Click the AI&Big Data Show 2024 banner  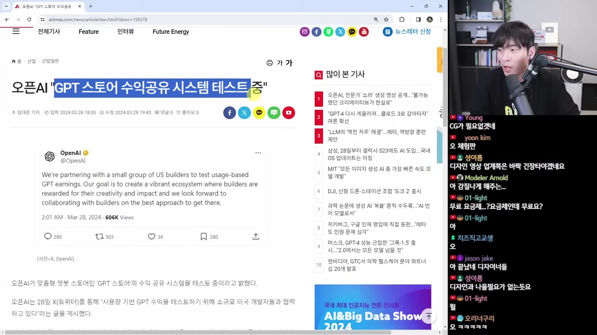pos(373,307)
